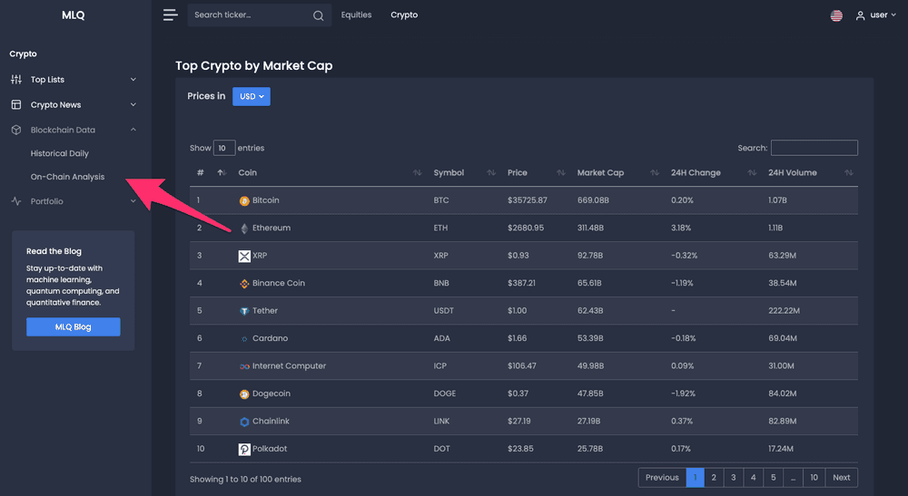Click the Blockchain Data cube icon

[x=16, y=130]
